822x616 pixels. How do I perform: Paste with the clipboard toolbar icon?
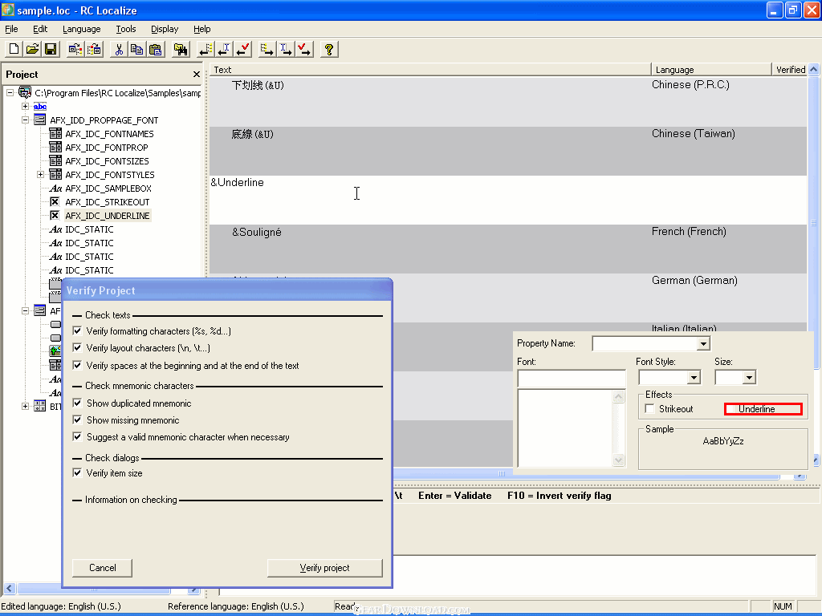(x=156, y=49)
